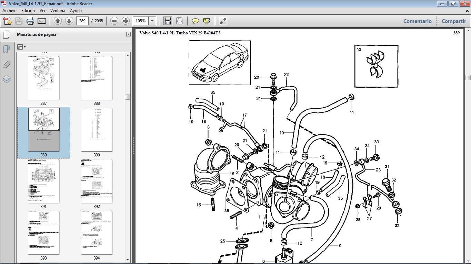Screen dimensions: 471x264
Task: Switch to read mode view
Action: [223, 21]
